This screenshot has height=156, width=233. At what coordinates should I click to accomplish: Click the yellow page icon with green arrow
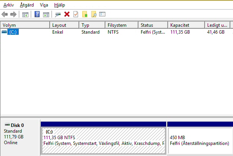[85, 14]
